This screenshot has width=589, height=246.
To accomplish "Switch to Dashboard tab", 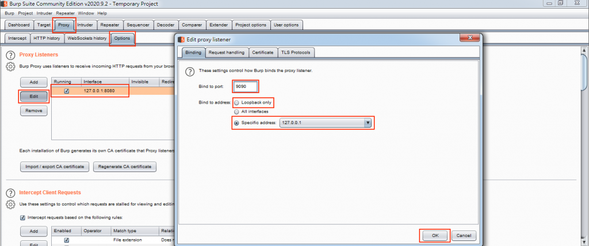I will [19, 25].
